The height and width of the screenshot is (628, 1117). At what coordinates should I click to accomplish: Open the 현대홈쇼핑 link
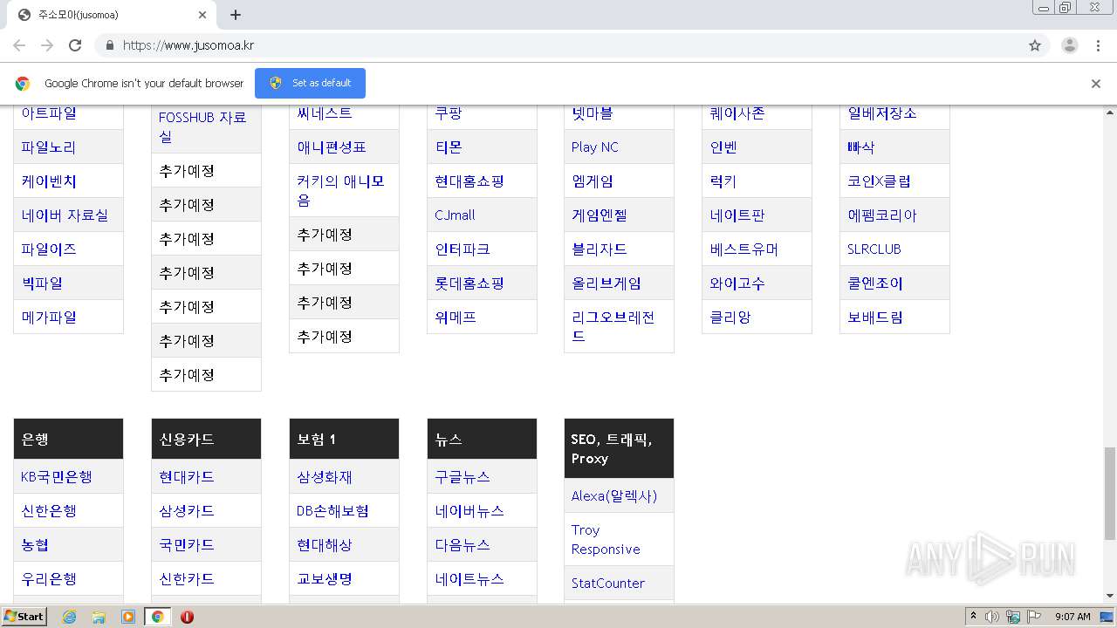tap(469, 181)
